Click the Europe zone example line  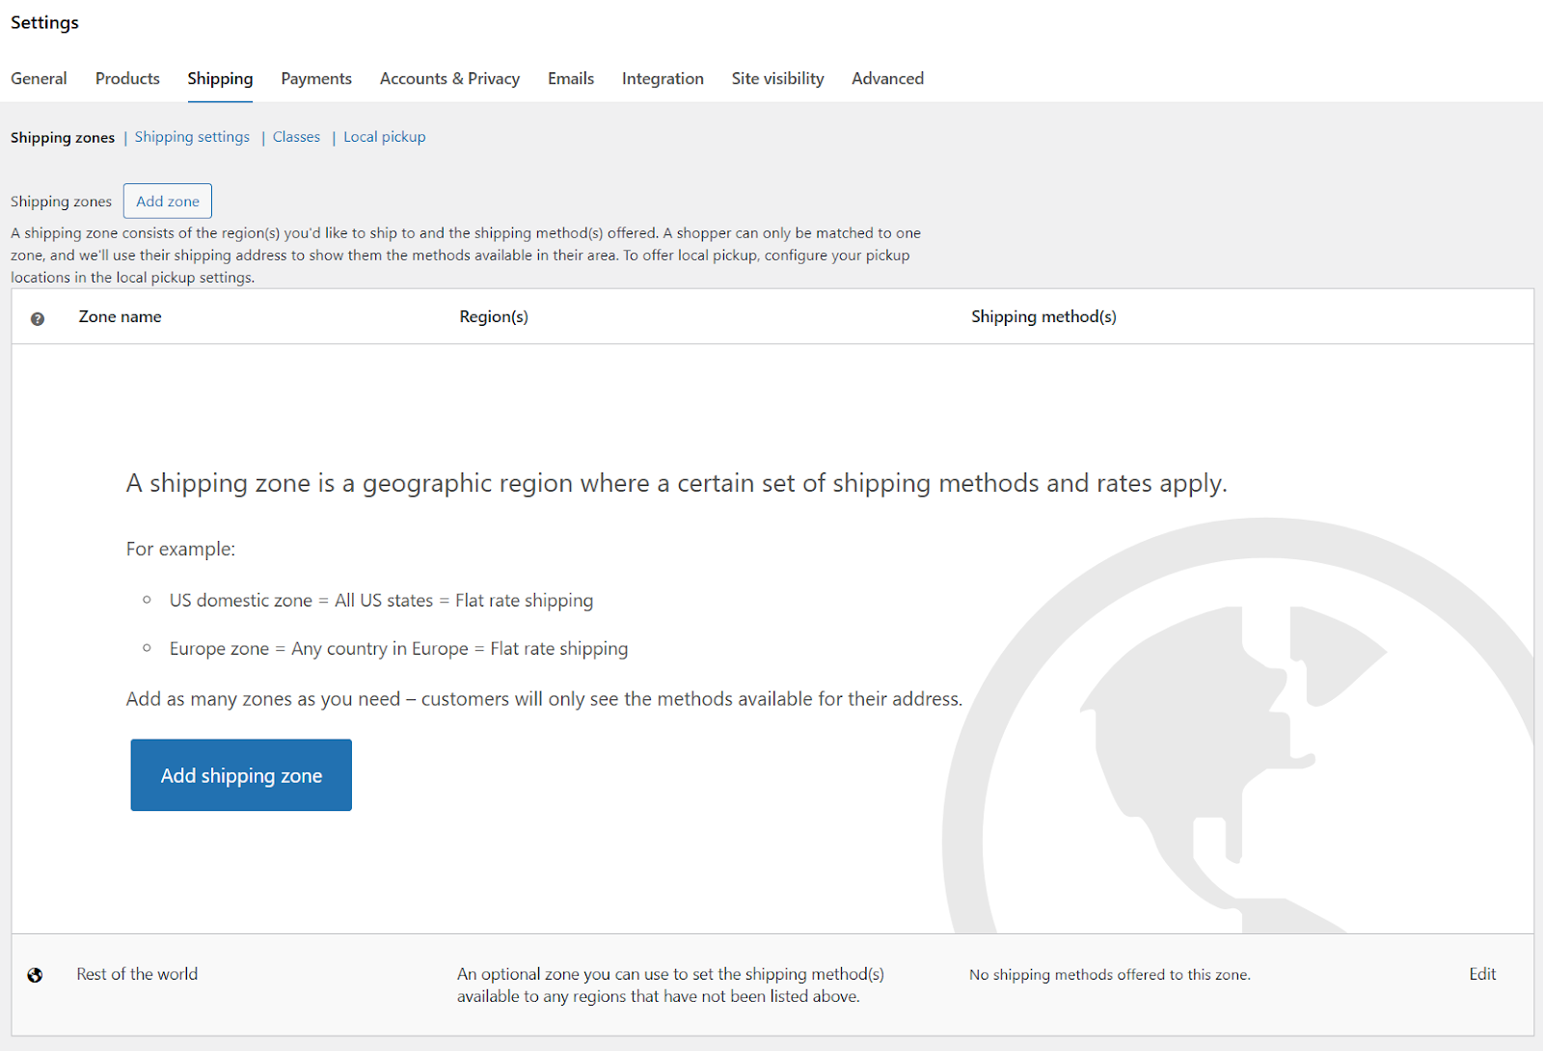coord(398,649)
